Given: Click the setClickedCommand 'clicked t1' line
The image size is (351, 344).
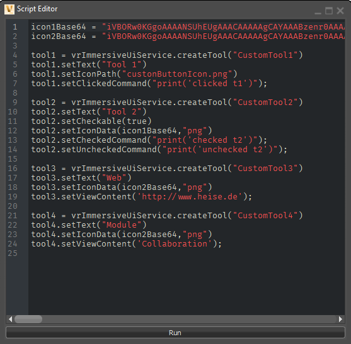Looking at the screenshot, I should (149, 84).
